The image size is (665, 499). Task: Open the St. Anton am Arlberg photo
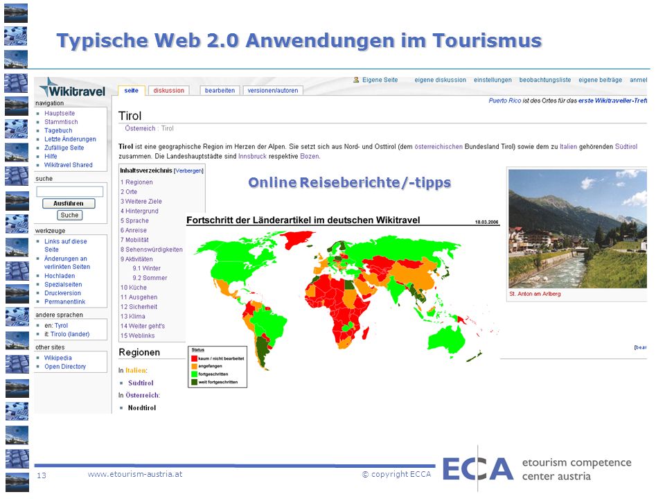click(578, 229)
